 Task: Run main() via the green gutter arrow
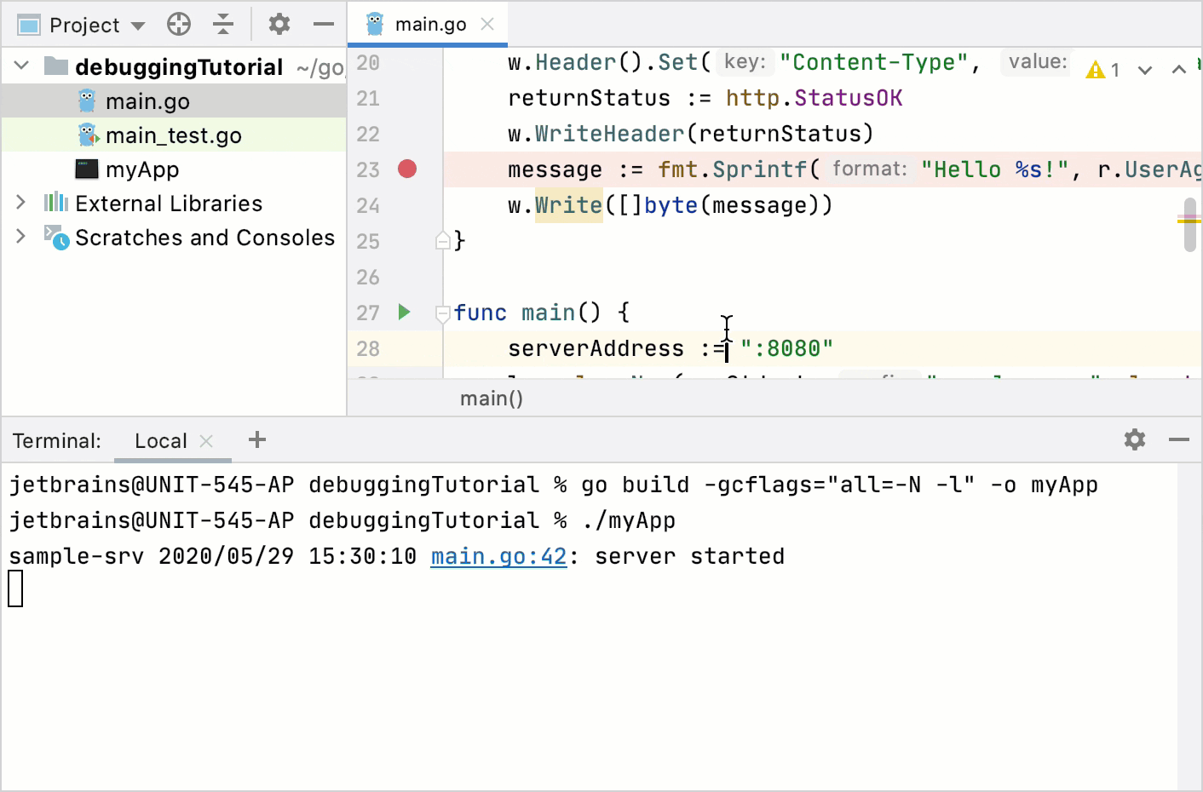405,312
